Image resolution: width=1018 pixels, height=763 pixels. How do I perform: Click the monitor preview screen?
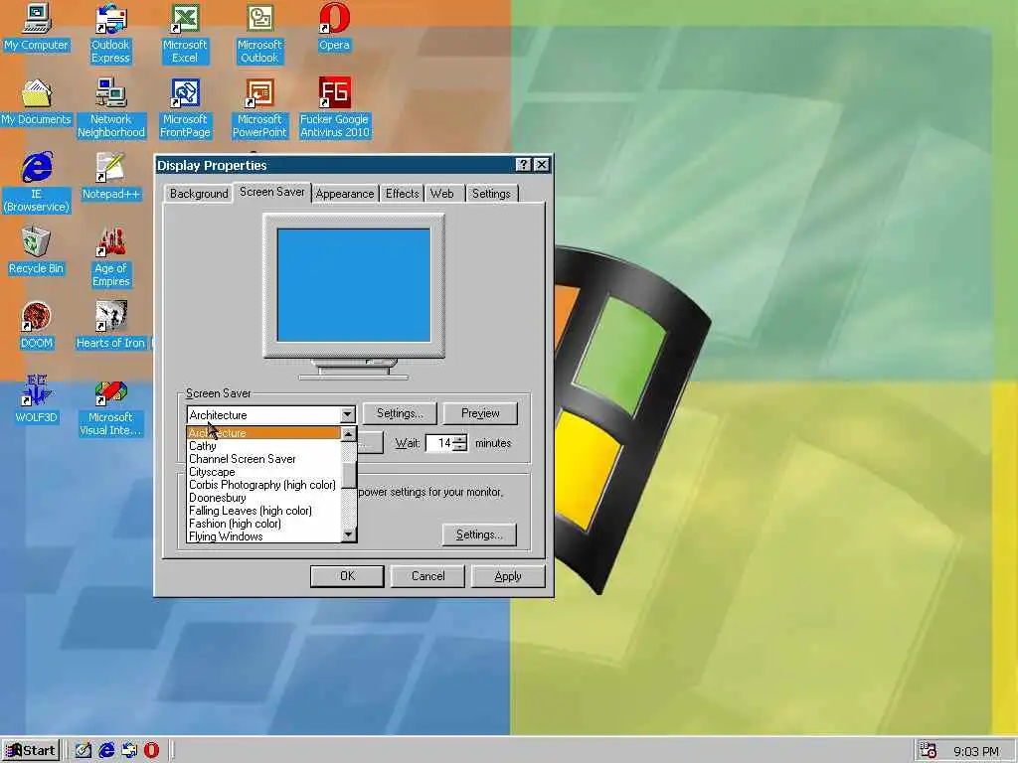pyautogui.click(x=354, y=285)
